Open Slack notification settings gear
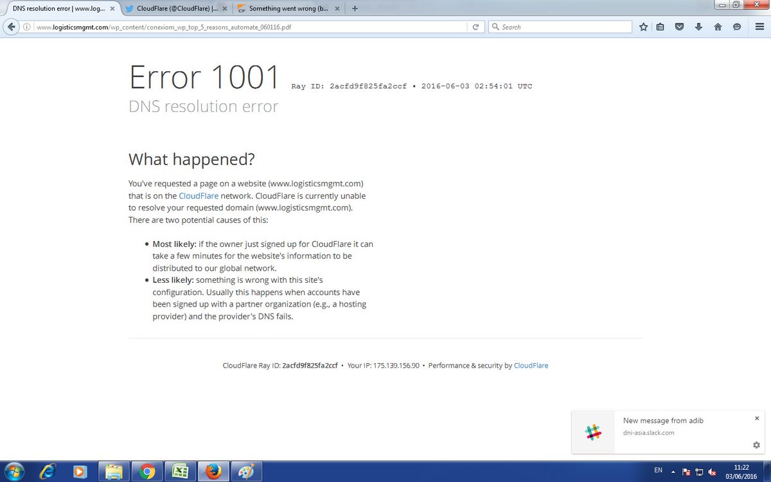Viewport: 771px width, 482px height. pos(756,445)
